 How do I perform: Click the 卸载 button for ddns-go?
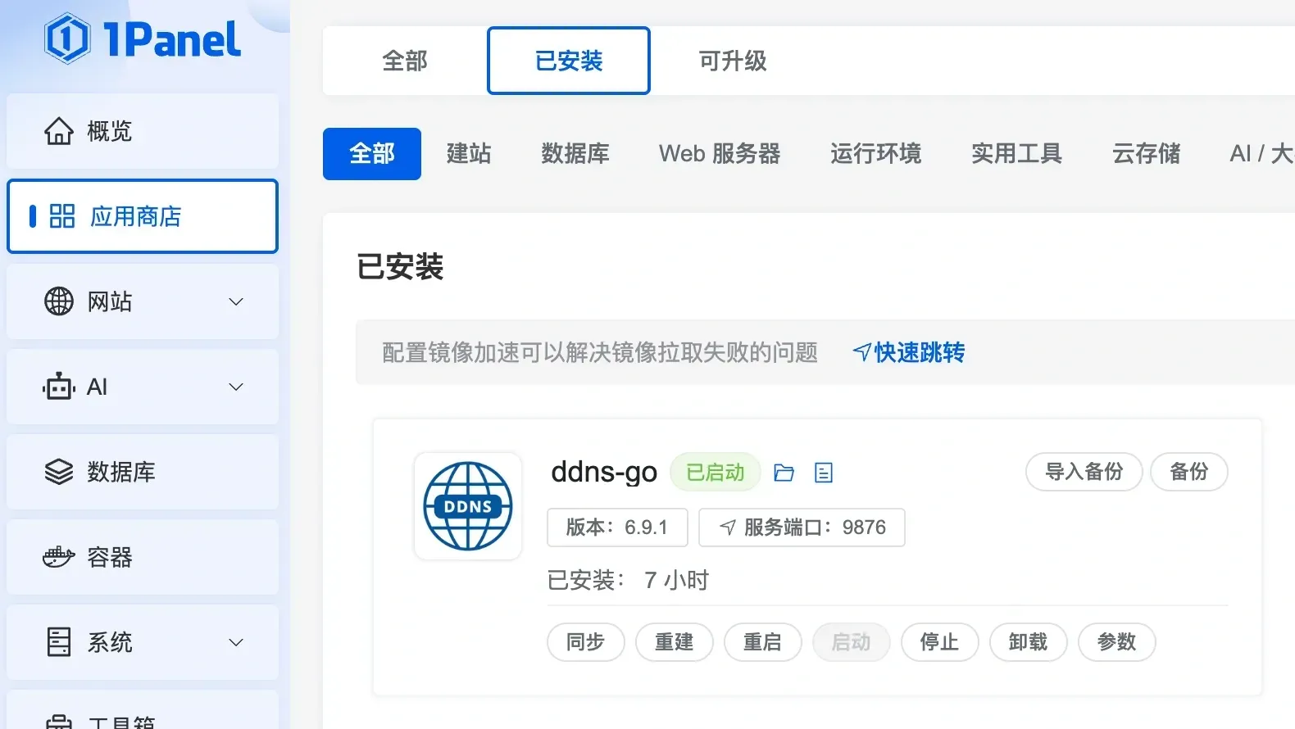click(1029, 642)
